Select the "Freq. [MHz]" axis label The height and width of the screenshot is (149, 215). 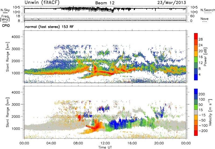5,18
